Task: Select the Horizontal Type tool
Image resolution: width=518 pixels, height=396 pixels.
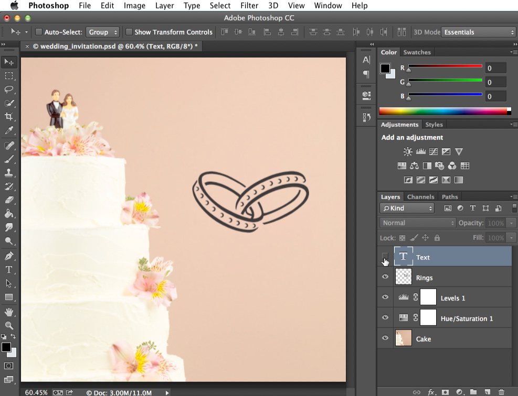Action: (9, 270)
